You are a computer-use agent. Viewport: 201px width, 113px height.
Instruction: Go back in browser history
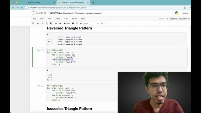pos(13,8)
